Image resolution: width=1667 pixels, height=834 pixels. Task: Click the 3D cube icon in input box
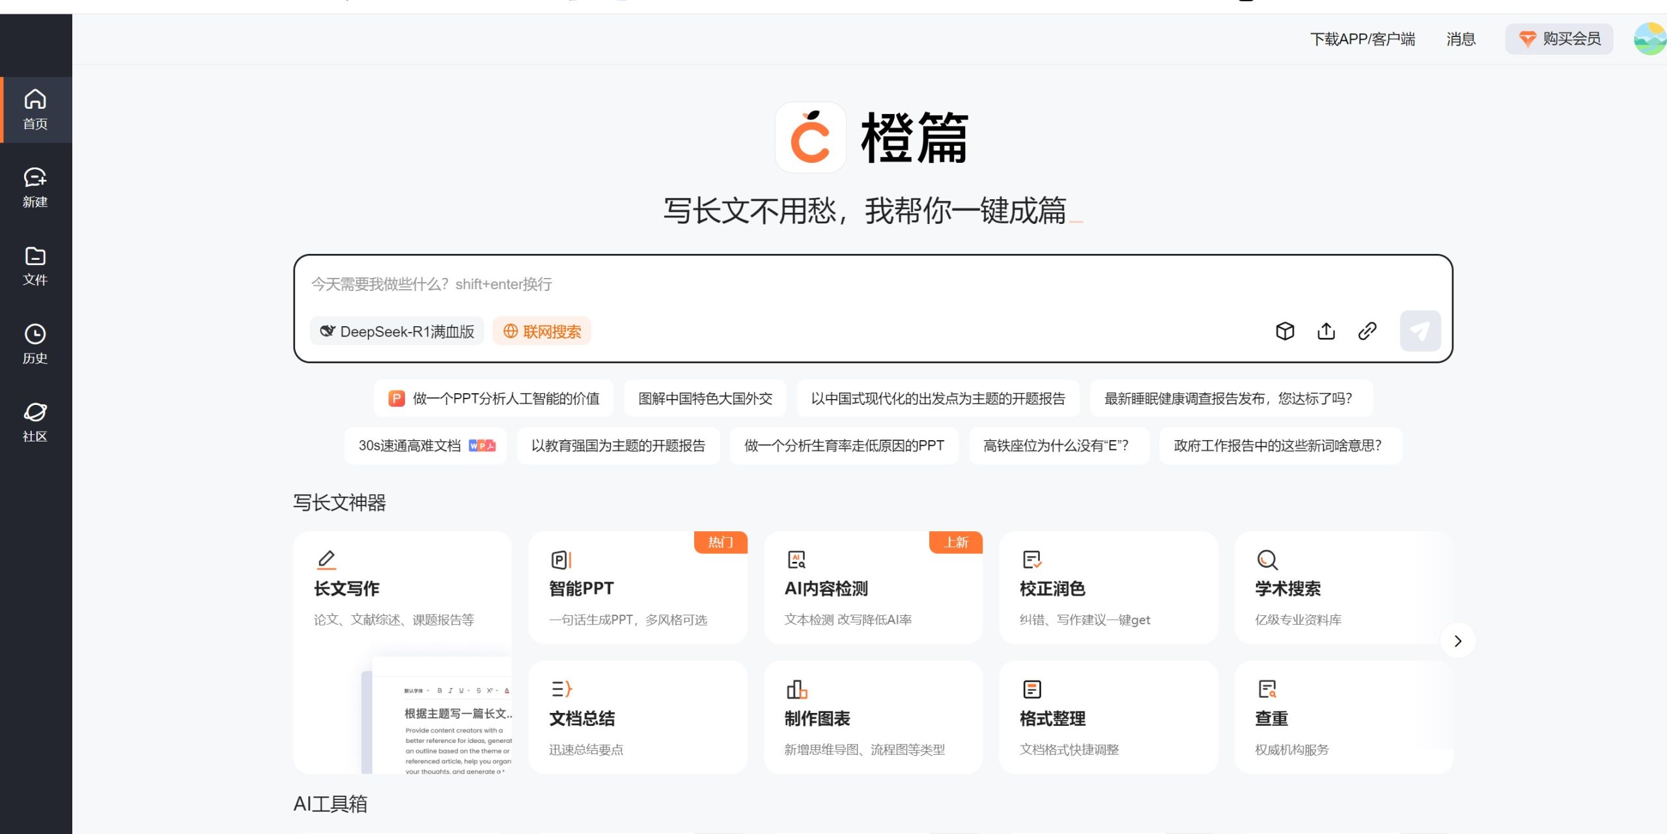coord(1285,331)
